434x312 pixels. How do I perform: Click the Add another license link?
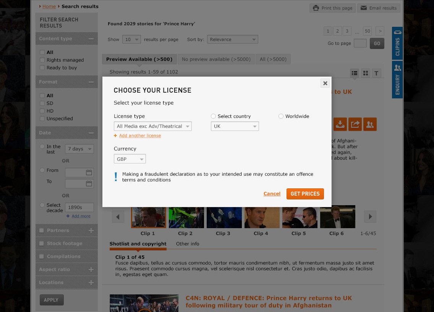tap(139, 136)
